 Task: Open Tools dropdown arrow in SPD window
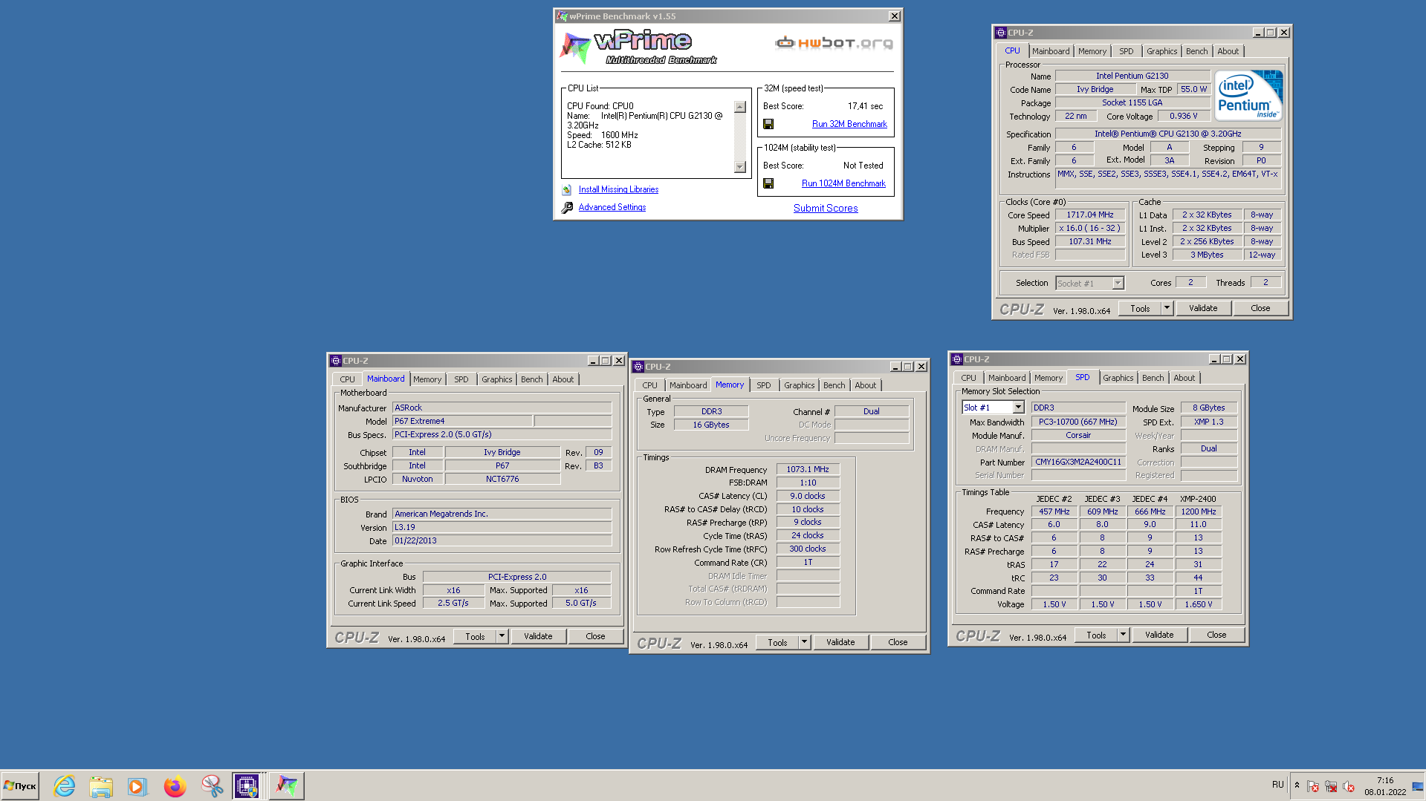pos(1123,635)
